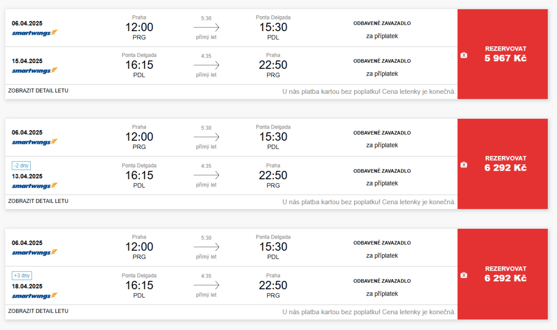Click Smartwings logo under 15.04.2025 date
The height and width of the screenshot is (330, 557).
[x=34, y=71]
